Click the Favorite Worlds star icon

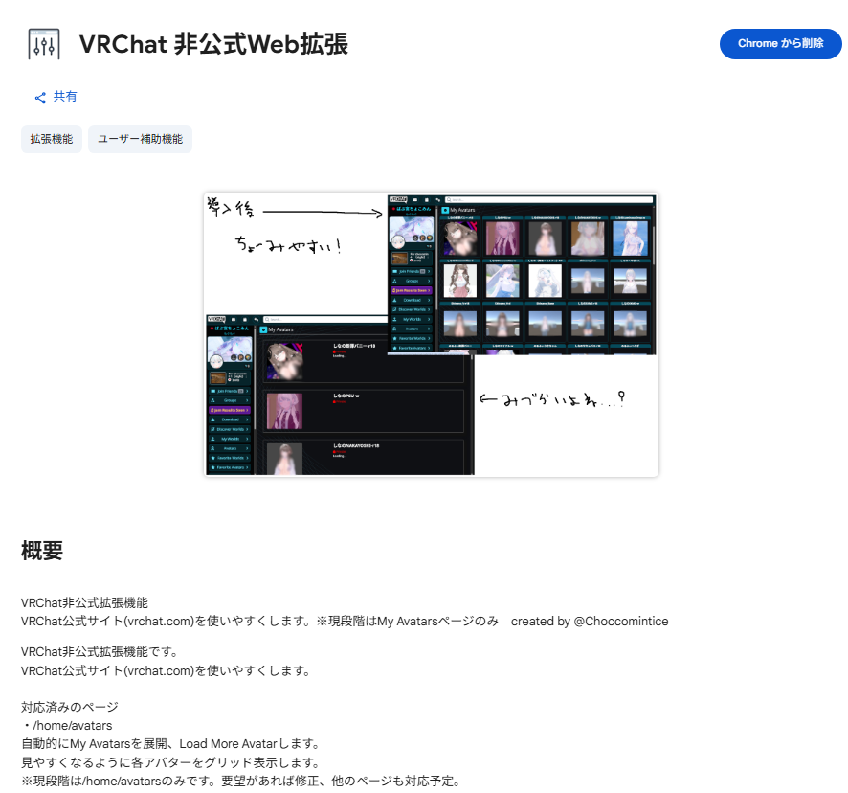coord(394,339)
